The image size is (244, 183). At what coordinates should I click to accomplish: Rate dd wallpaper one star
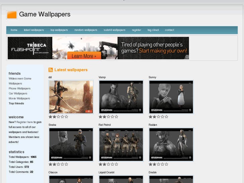click(x=50, y=117)
